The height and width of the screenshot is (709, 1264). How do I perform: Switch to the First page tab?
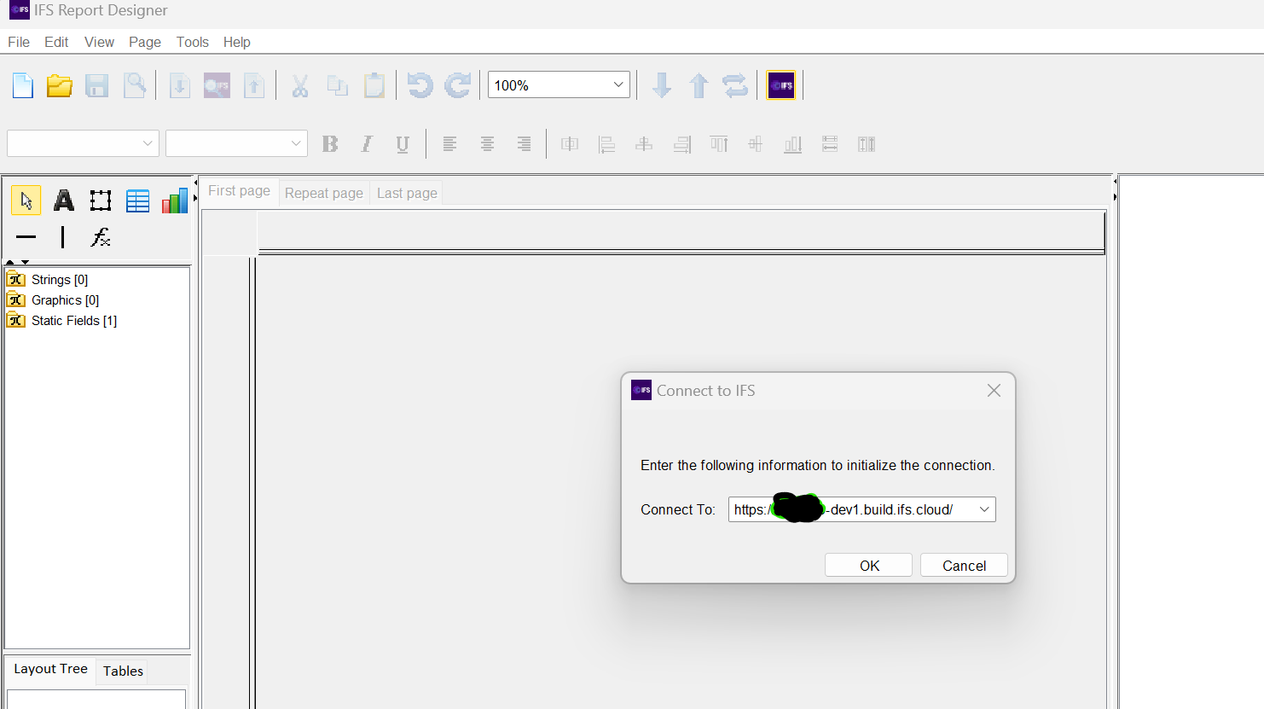click(x=240, y=191)
